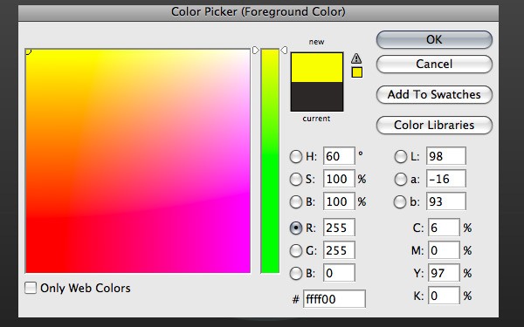Click the blue field showing 0

click(x=339, y=273)
